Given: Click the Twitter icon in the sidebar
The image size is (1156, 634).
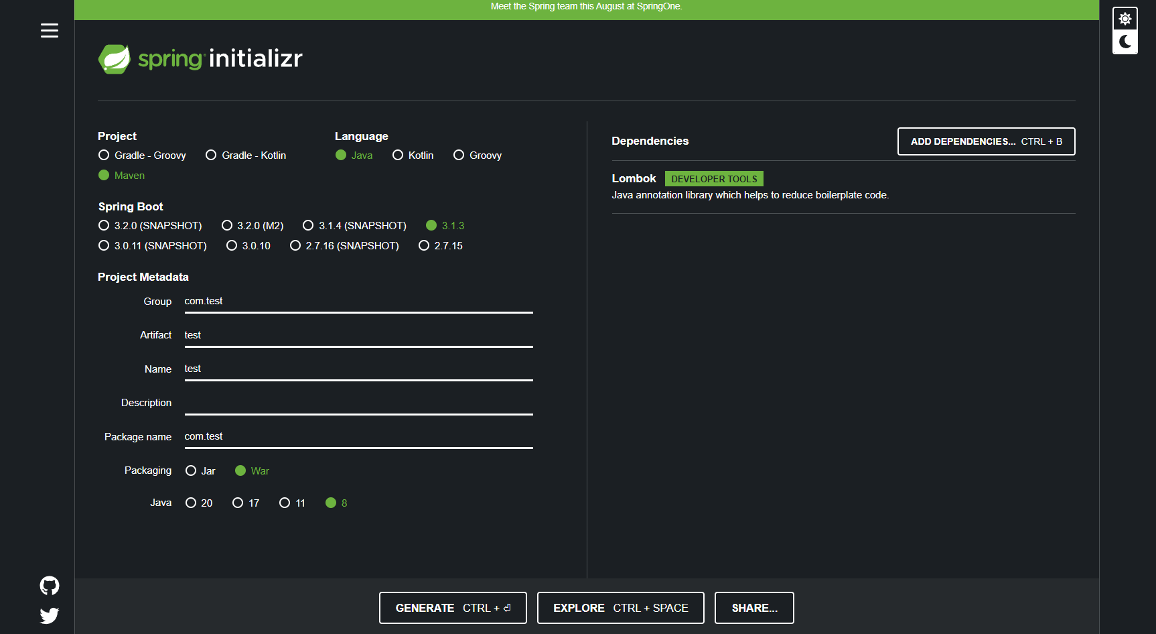Looking at the screenshot, I should (49, 615).
